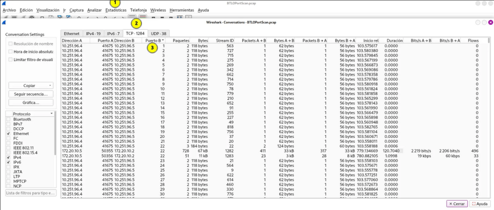Click the Wireshark icon on the Conversations dialog

point(4,23)
